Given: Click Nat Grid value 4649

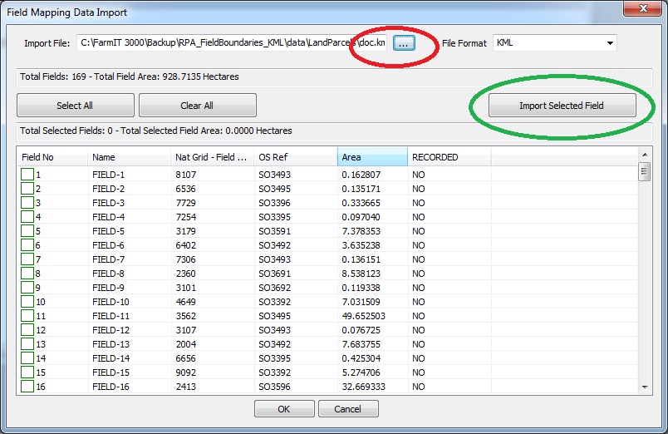Looking at the screenshot, I should (186, 302).
